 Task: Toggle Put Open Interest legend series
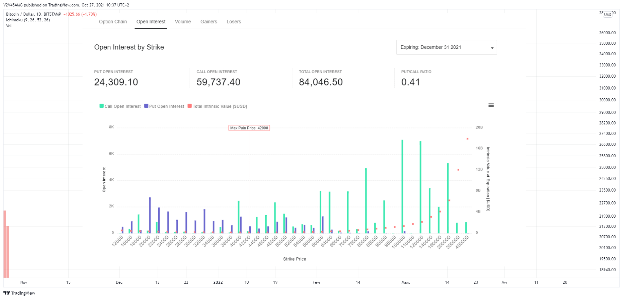point(164,106)
